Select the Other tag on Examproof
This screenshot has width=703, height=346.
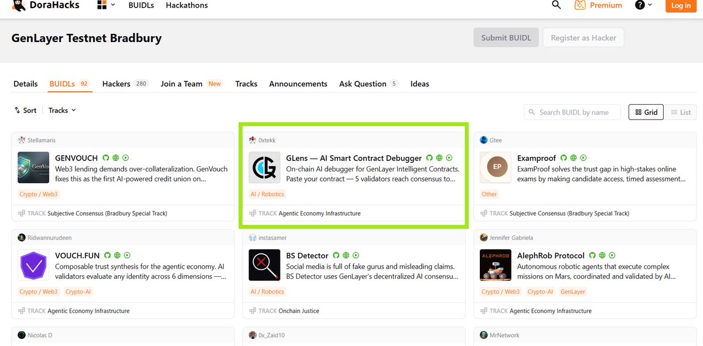tap(489, 194)
